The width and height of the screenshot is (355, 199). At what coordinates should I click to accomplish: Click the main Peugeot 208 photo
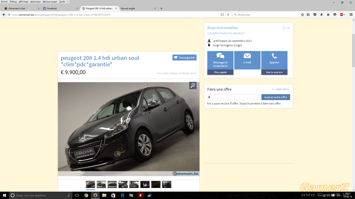click(129, 129)
